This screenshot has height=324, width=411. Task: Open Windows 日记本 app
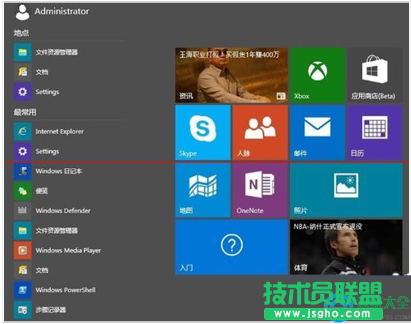pos(48,171)
